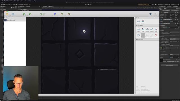
Task: Switch to the Unity Lighting tab
Action: click(x=169, y=6)
